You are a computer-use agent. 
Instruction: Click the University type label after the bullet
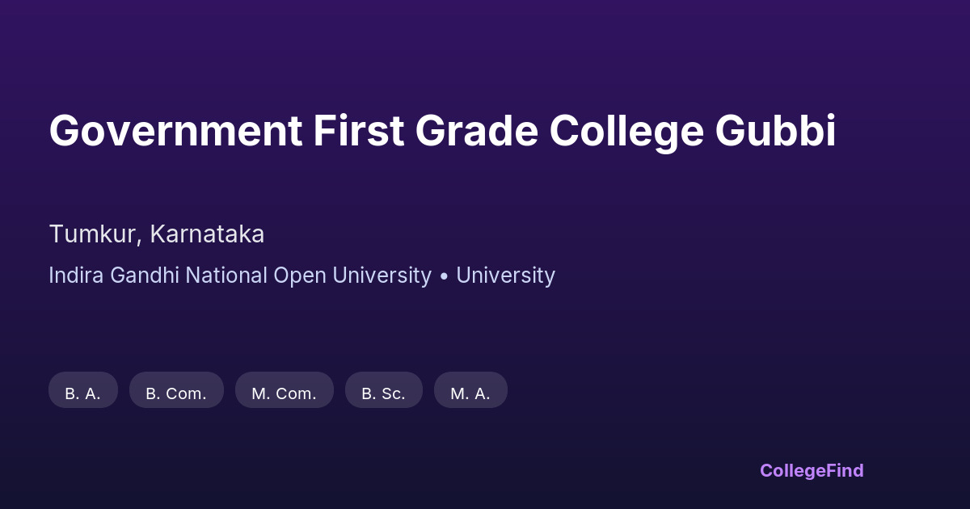coord(505,276)
